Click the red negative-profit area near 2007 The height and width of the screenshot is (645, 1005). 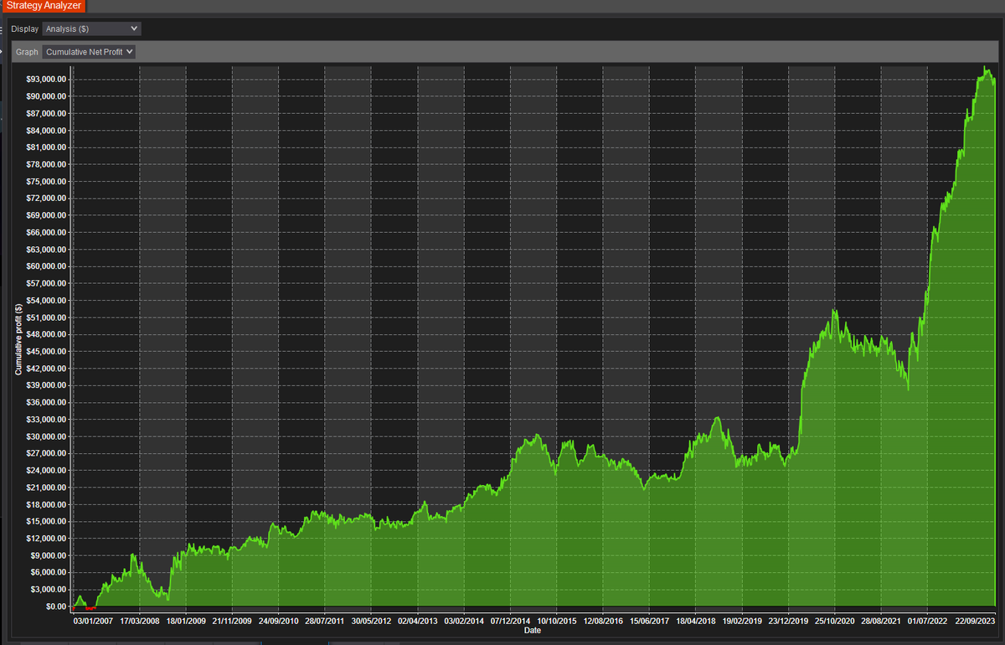click(x=90, y=607)
